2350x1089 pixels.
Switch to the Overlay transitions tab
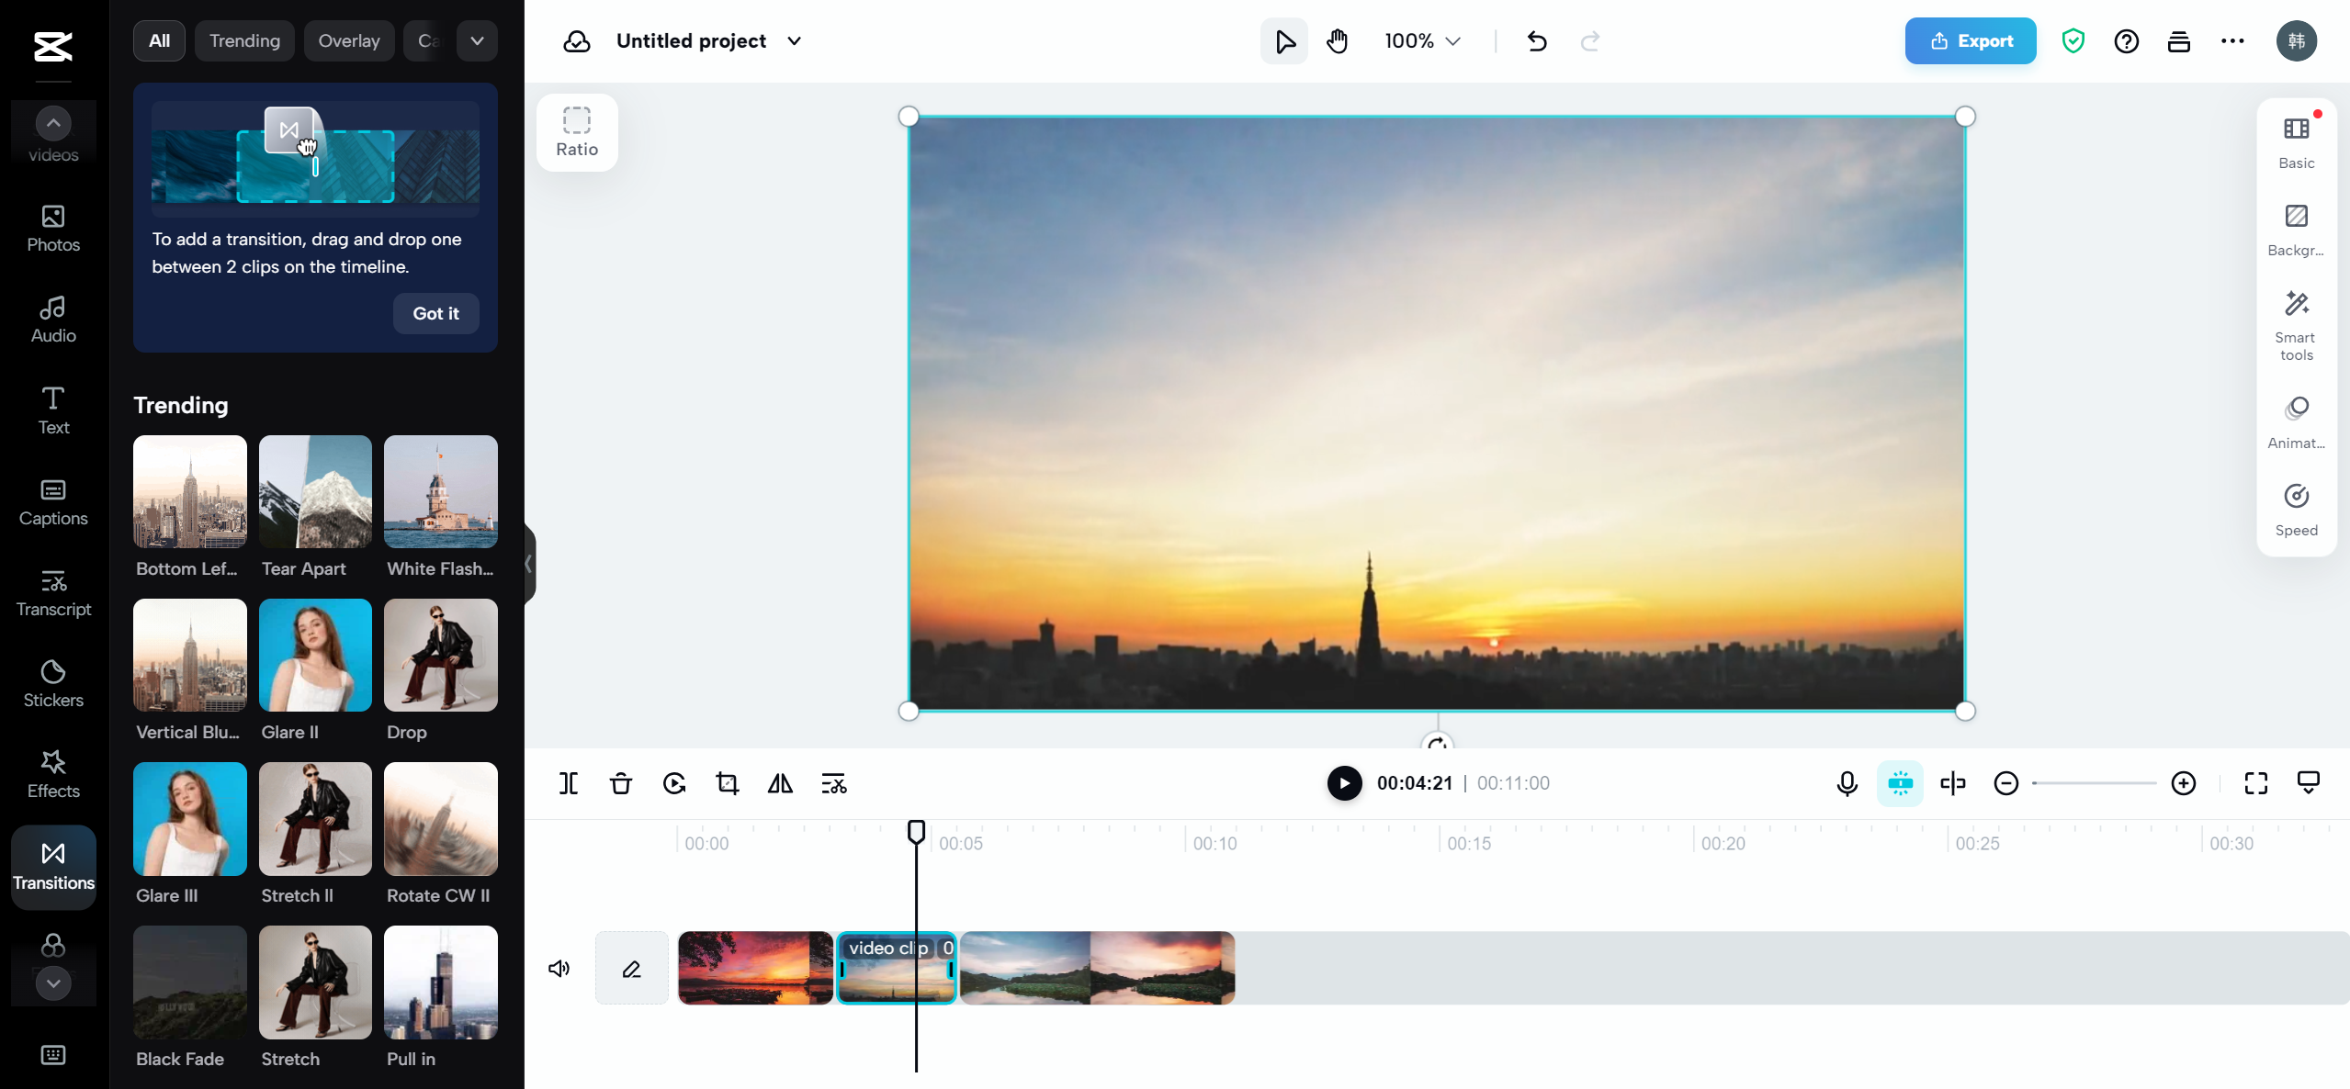pos(349,41)
